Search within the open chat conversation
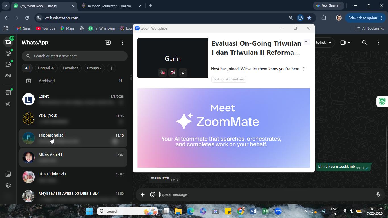388x218 pixels. click(x=364, y=43)
